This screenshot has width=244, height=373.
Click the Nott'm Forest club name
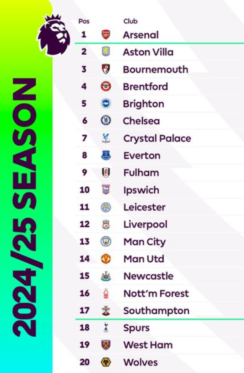[x=156, y=294]
